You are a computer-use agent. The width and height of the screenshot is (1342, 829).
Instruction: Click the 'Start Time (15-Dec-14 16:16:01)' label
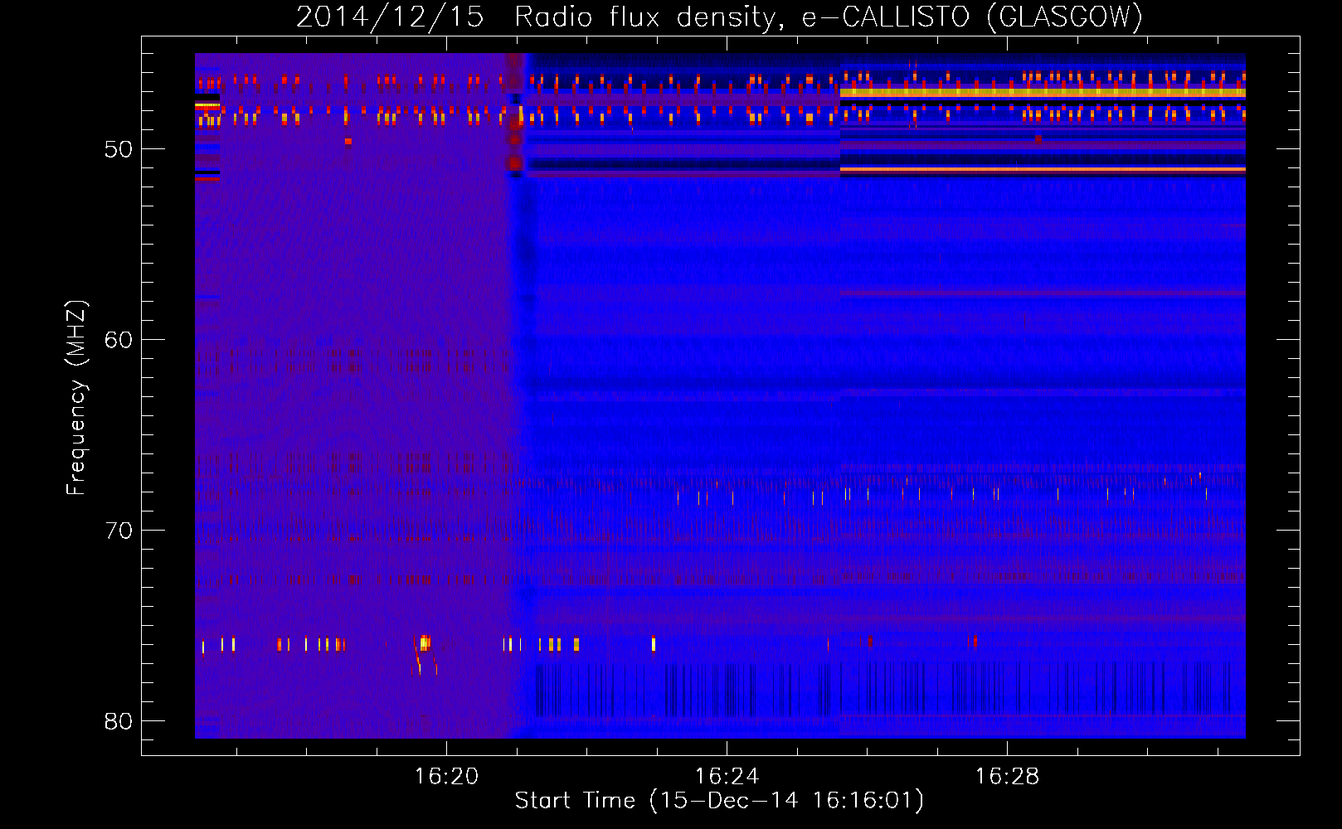(719, 801)
